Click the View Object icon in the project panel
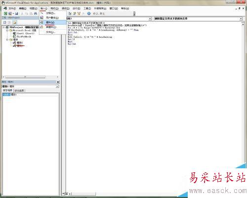 pyautogui.click(x=9, y=22)
